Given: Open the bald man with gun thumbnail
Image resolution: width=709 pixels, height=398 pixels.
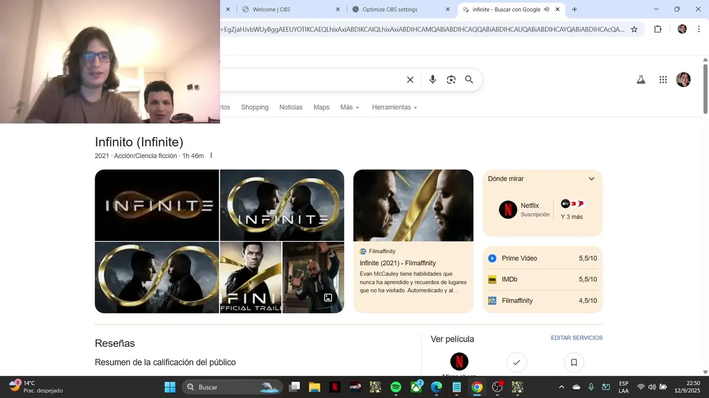Looking at the screenshot, I should [314, 277].
